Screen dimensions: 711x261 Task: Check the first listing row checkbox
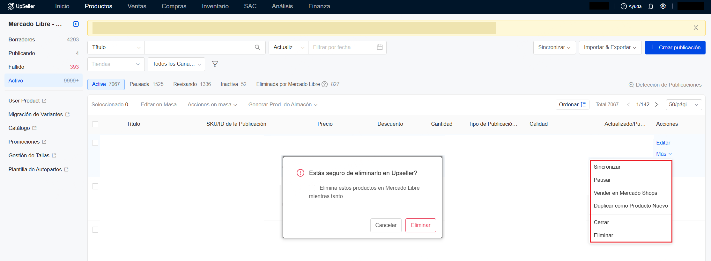point(95,143)
